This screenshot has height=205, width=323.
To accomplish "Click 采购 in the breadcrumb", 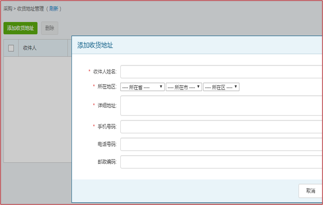I will (x=8, y=9).
